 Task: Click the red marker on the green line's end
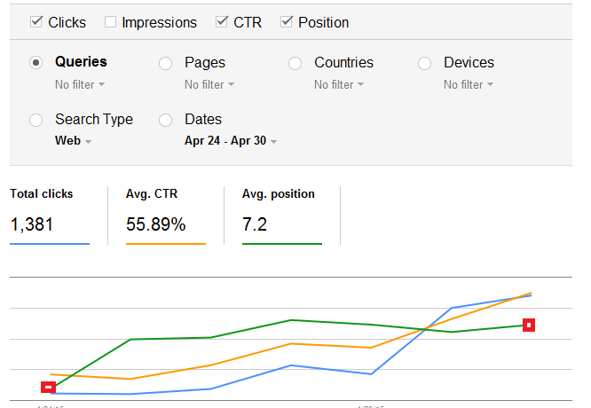coord(529,326)
